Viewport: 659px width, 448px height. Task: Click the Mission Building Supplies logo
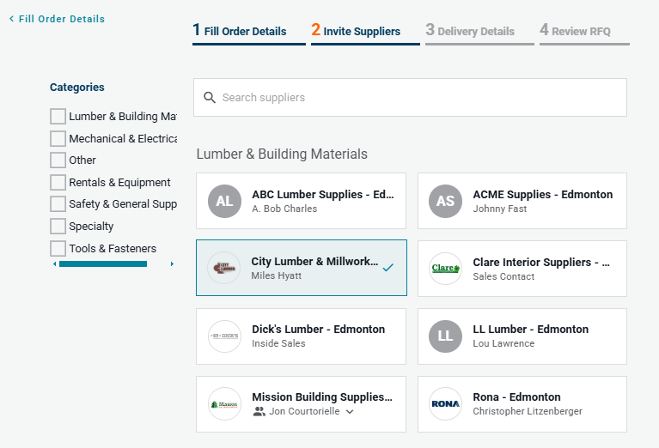pos(224,404)
